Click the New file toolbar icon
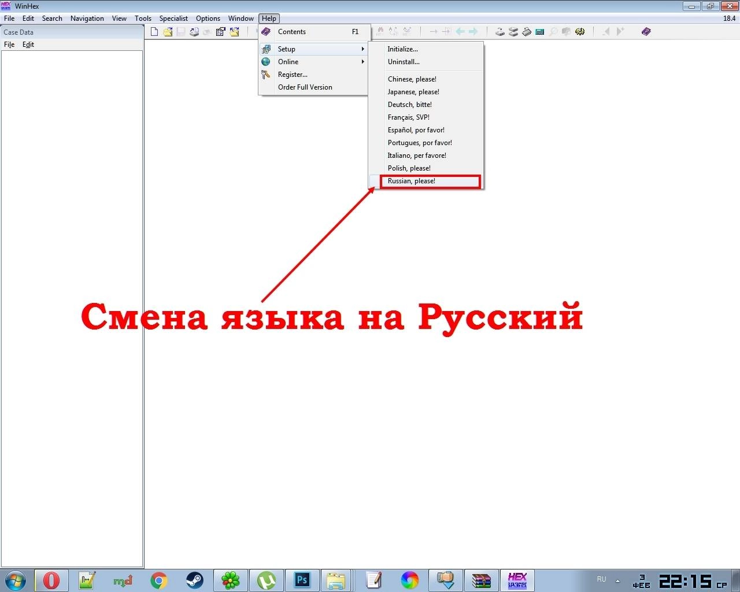The width and height of the screenshot is (740, 592). pos(154,32)
